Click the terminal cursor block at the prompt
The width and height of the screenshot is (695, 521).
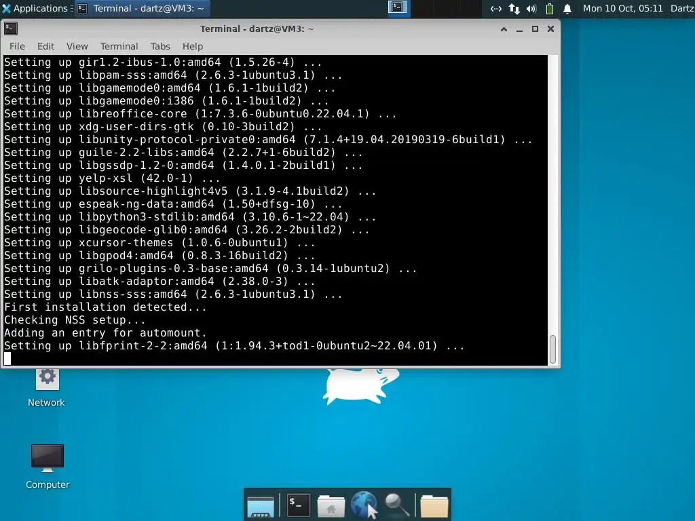click(7, 359)
